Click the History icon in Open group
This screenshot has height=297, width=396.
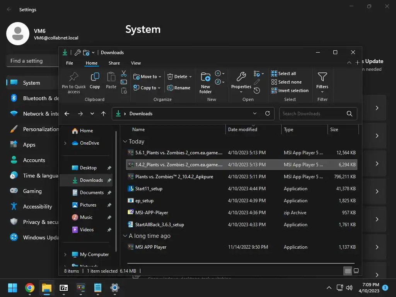pos(257,90)
